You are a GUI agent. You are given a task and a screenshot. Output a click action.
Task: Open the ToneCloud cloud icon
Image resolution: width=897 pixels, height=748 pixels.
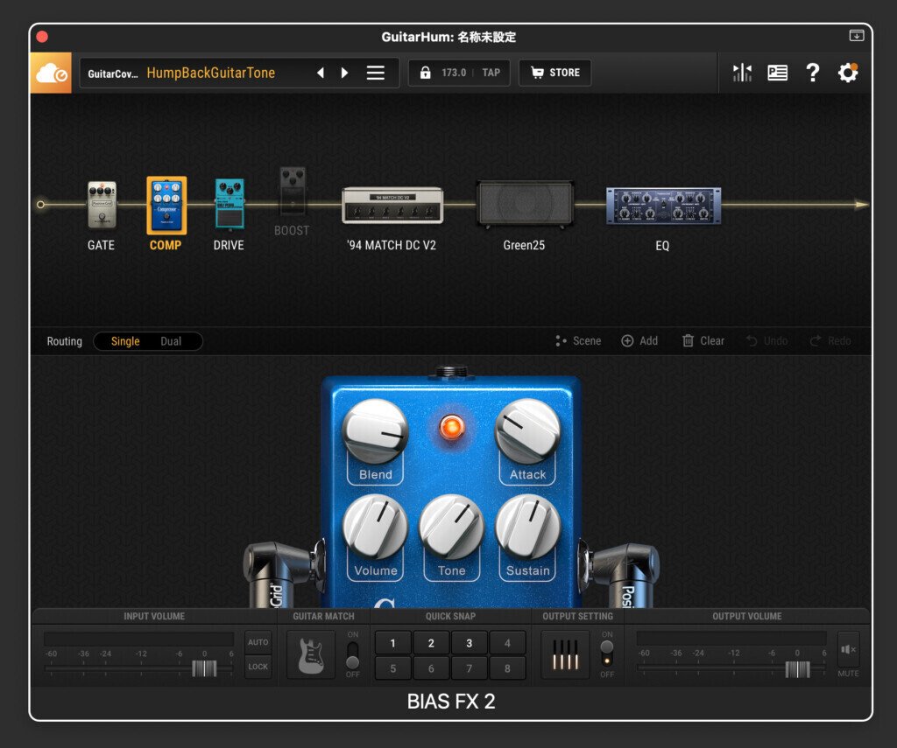[50, 73]
